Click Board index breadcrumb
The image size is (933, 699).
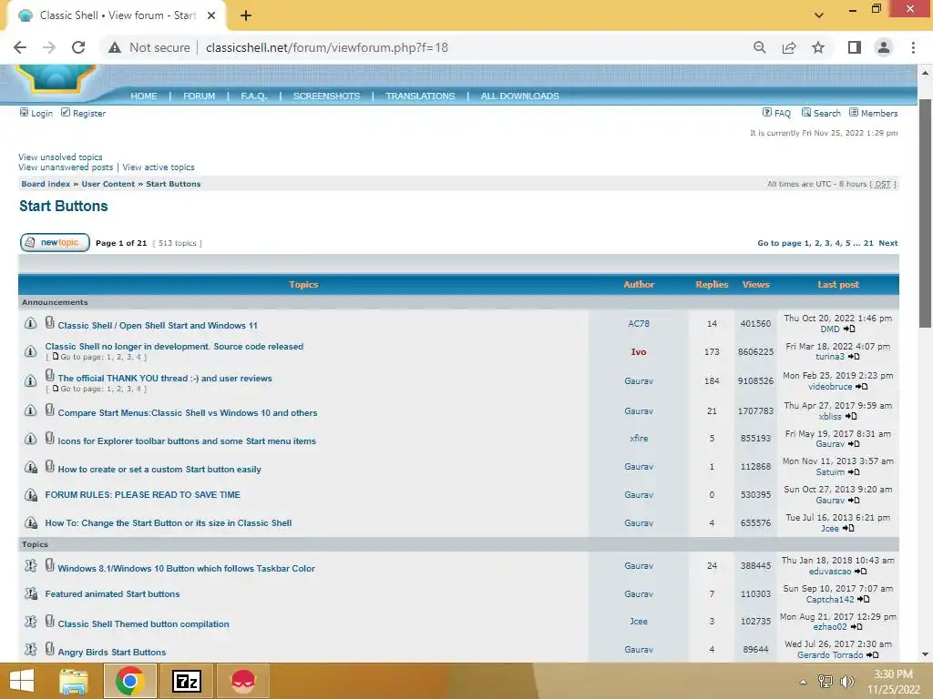pos(46,184)
